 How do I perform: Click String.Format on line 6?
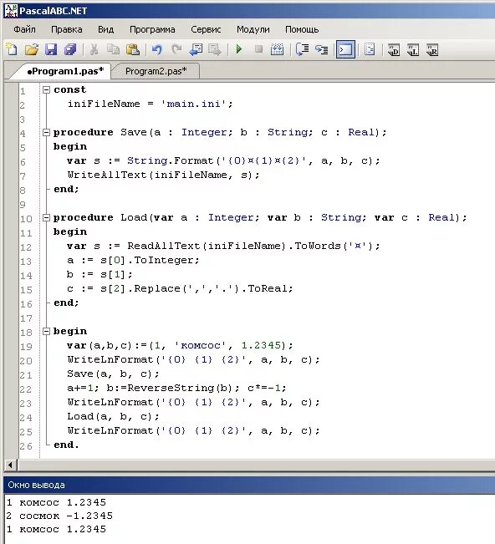pyautogui.click(x=170, y=160)
